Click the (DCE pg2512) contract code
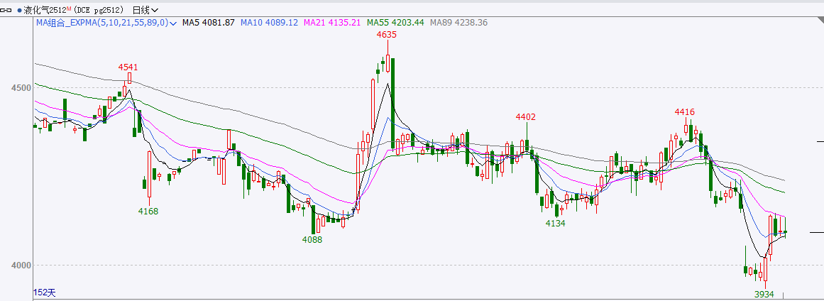The height and width of the screenshot is (301, 824). [x=99, y=11]
